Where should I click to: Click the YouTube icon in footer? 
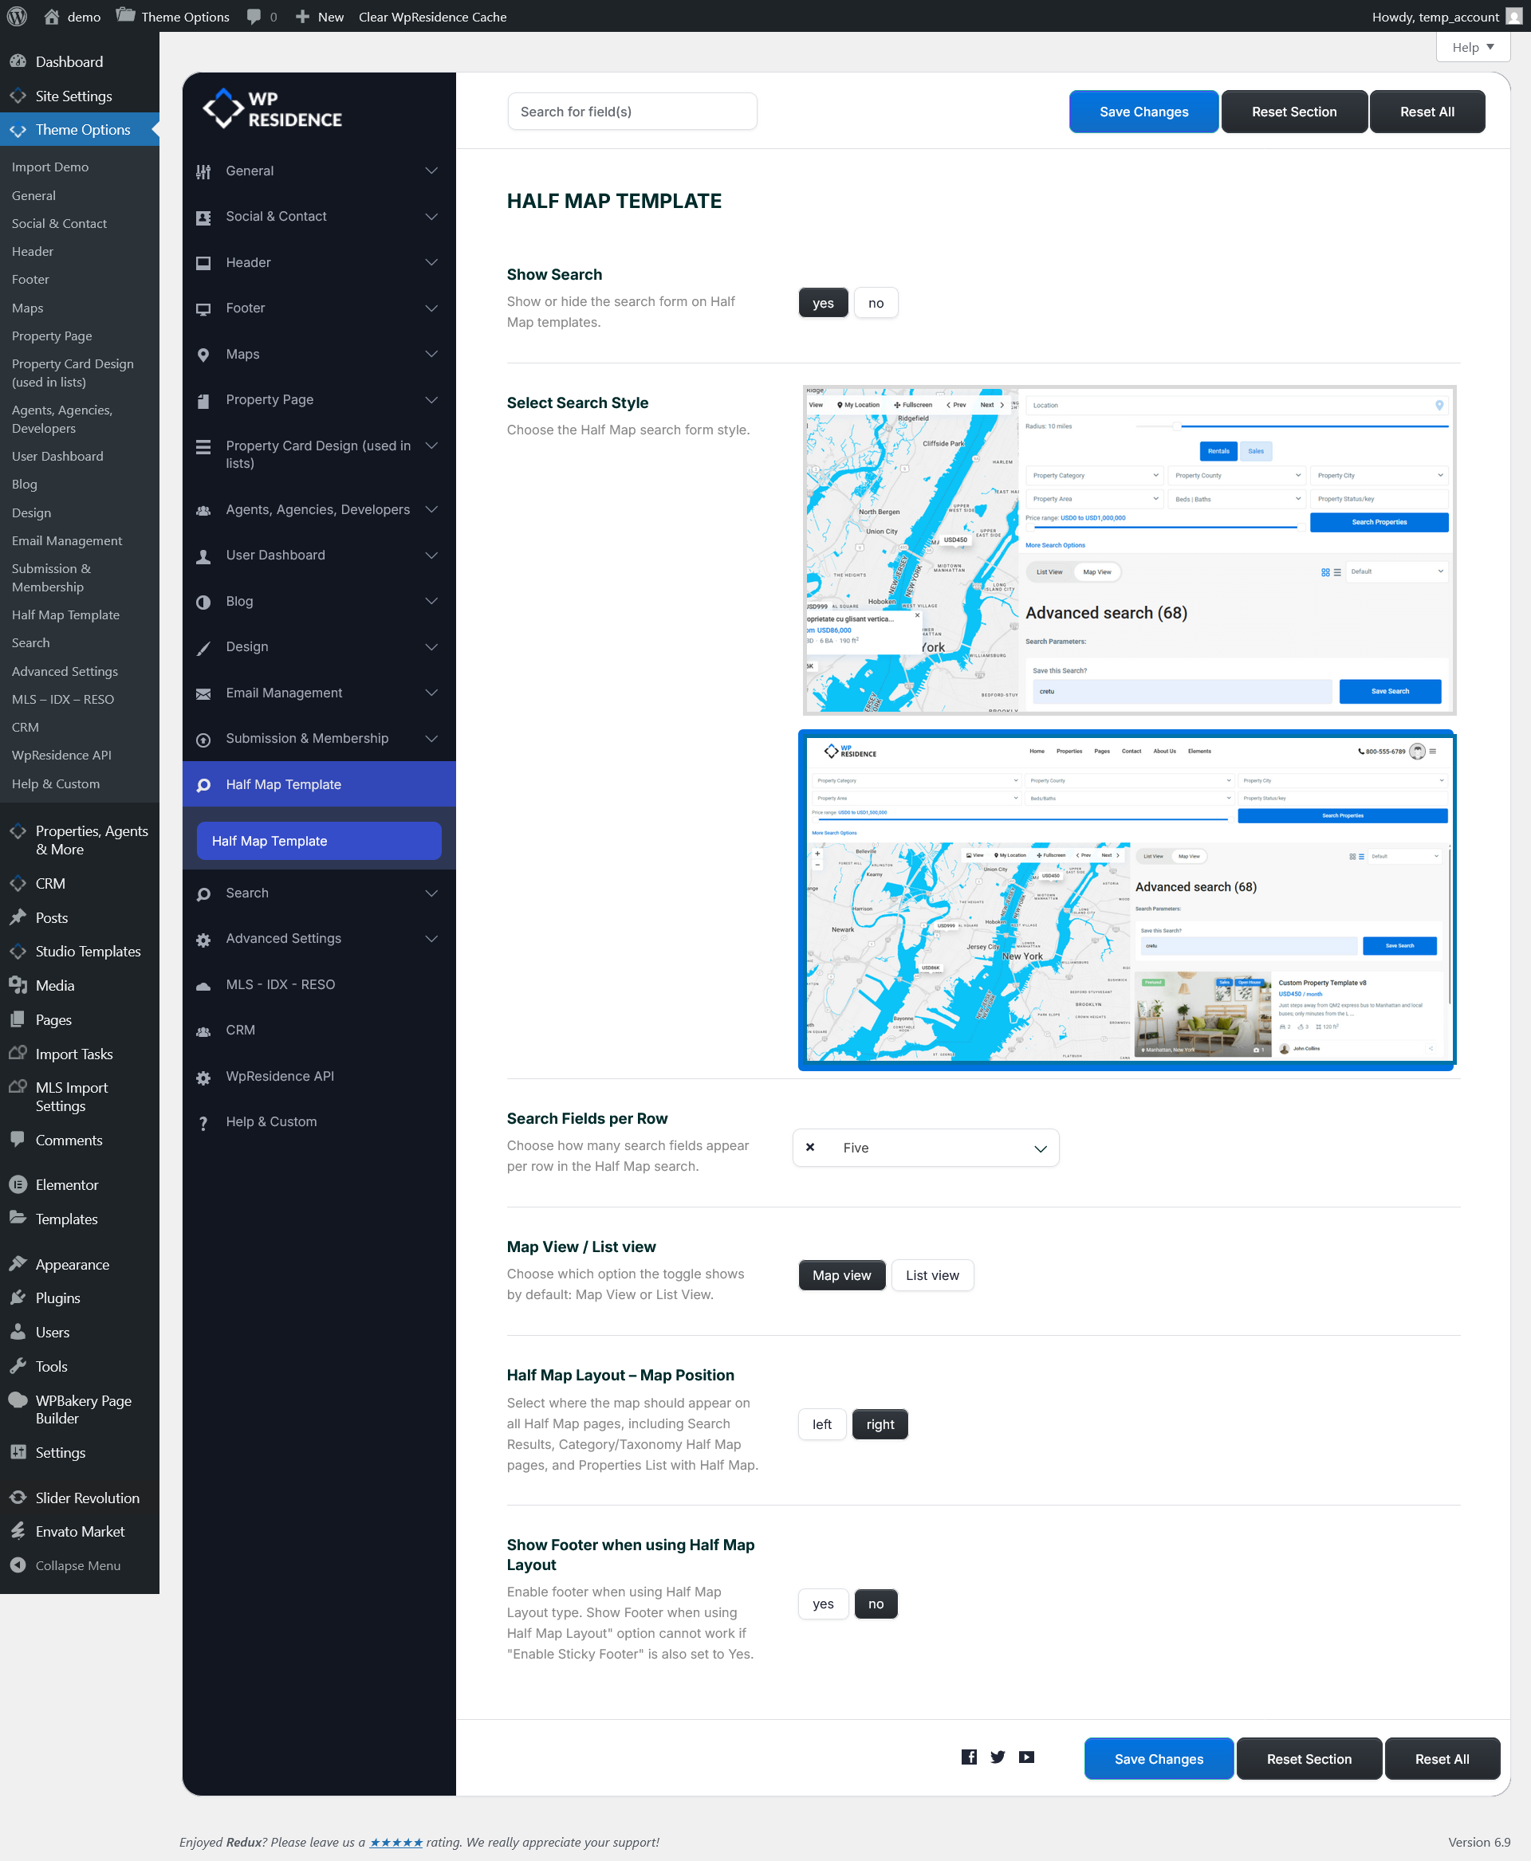[x=1026, y=1757]
